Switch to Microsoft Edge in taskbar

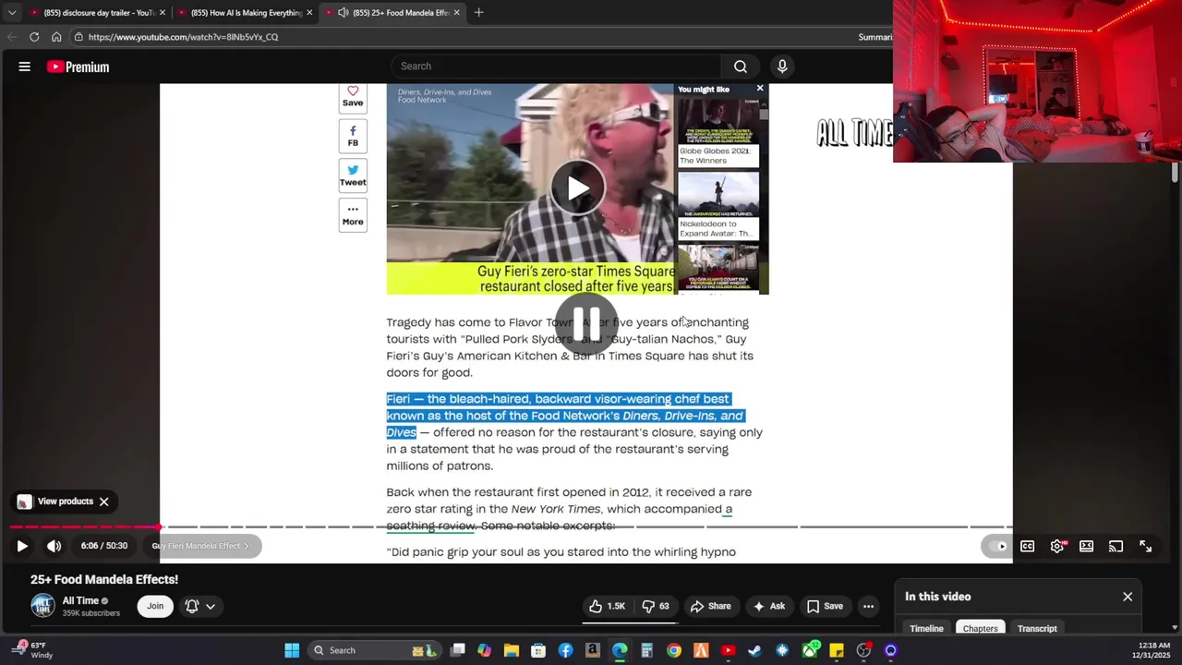(x=620, y=650)
